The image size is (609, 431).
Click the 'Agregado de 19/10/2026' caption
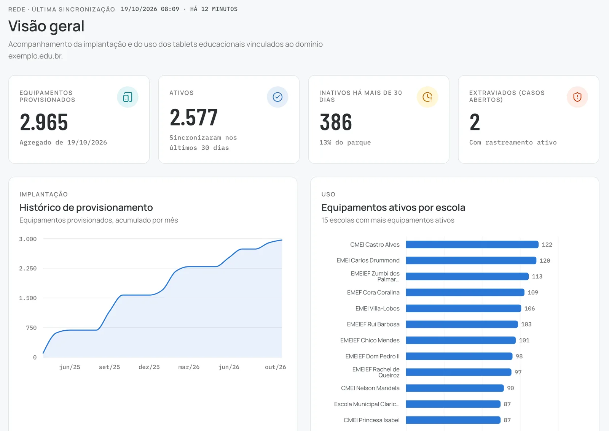(x=63, y=143)
